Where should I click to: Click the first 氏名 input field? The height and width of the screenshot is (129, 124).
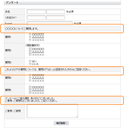(x=36, y=12)
